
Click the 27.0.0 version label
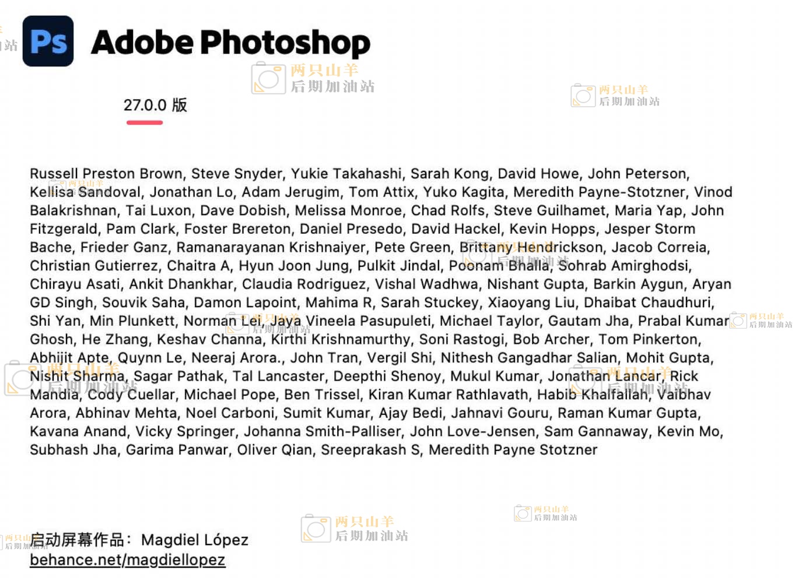(155, 105)
